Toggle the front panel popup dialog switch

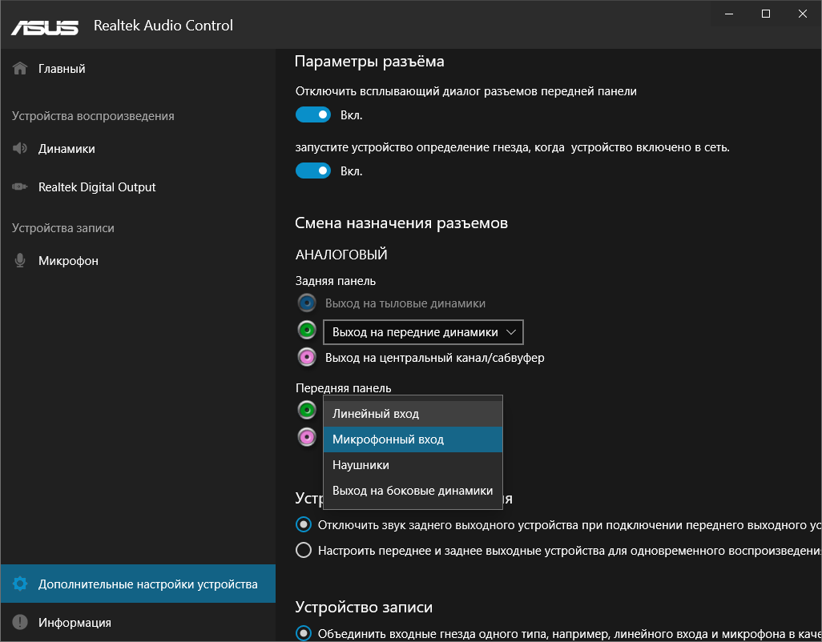point(313,115)
